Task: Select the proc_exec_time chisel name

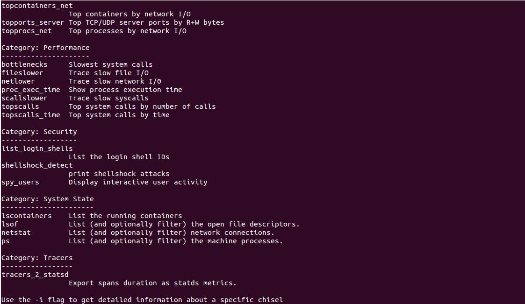Action: click(30, 90)
